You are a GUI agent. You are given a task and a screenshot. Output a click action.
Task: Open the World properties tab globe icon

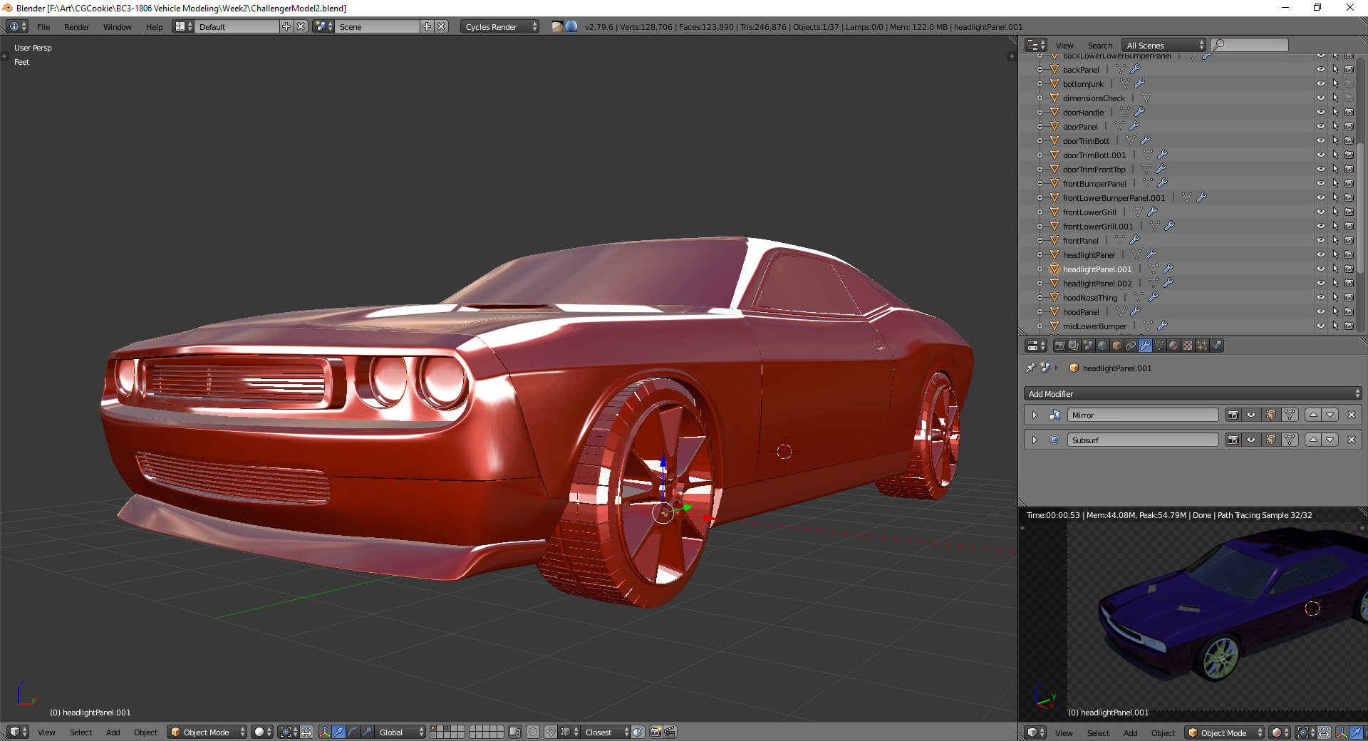click(x=1102, y=346)
